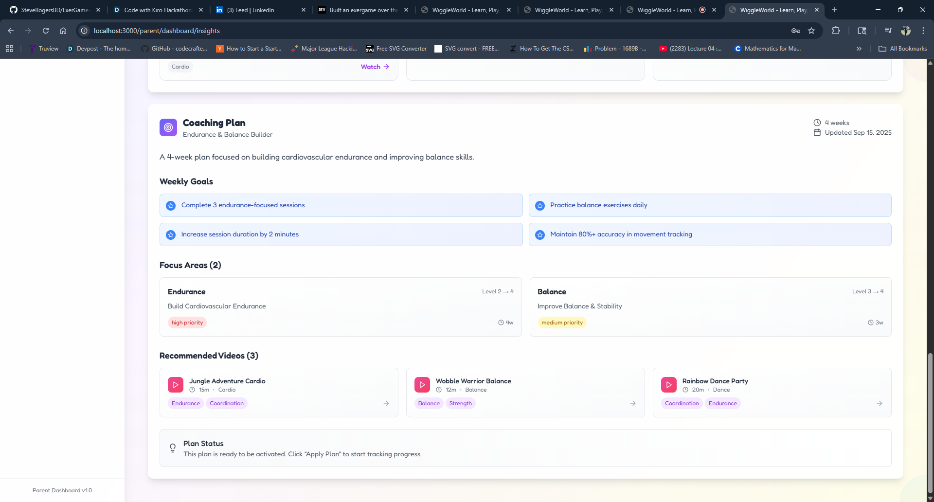Click the star icon beside Maintain 80%+ accuracy
This screenshot has width=934, height=502.
540,235
